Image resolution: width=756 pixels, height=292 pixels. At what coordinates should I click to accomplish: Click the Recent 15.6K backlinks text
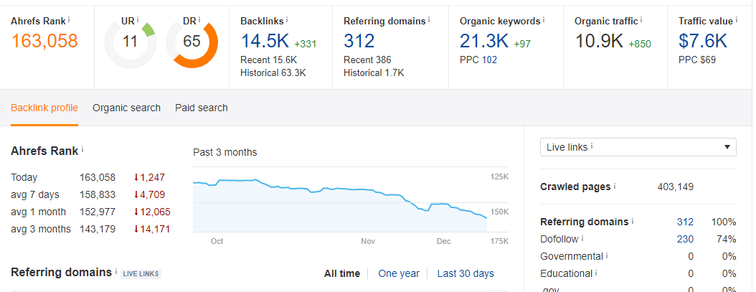268,60
